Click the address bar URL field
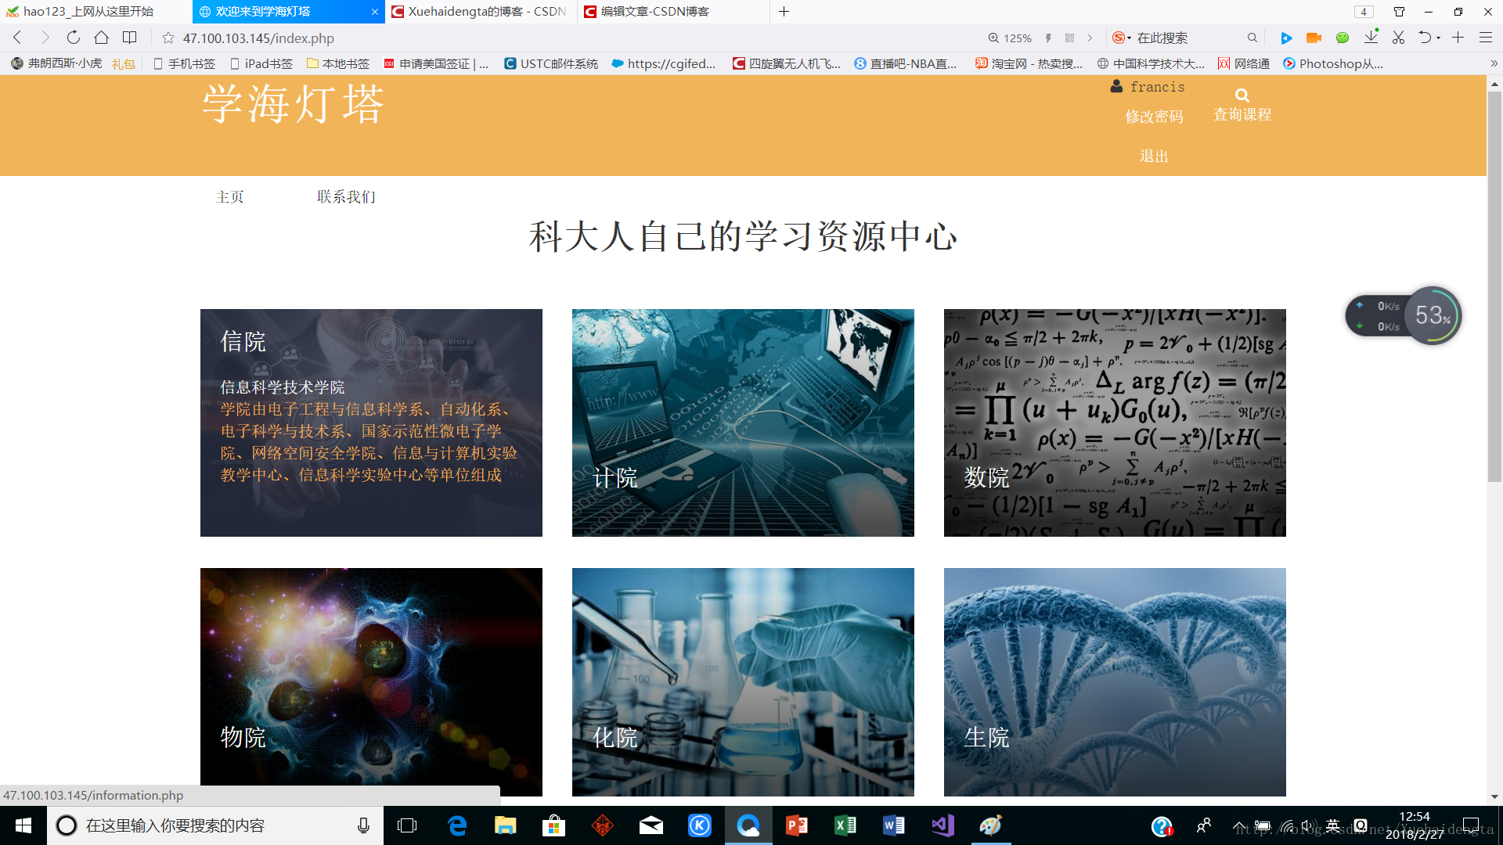Viewport: 1503px width, 845px height. click(571, 38)
